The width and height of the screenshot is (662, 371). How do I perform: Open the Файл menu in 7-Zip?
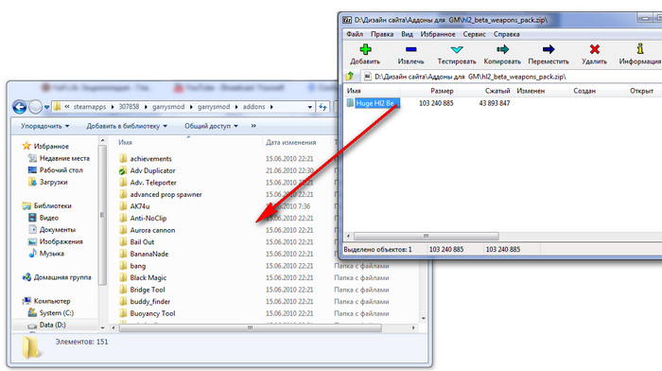pyautogui.click(x=355, y=34)
